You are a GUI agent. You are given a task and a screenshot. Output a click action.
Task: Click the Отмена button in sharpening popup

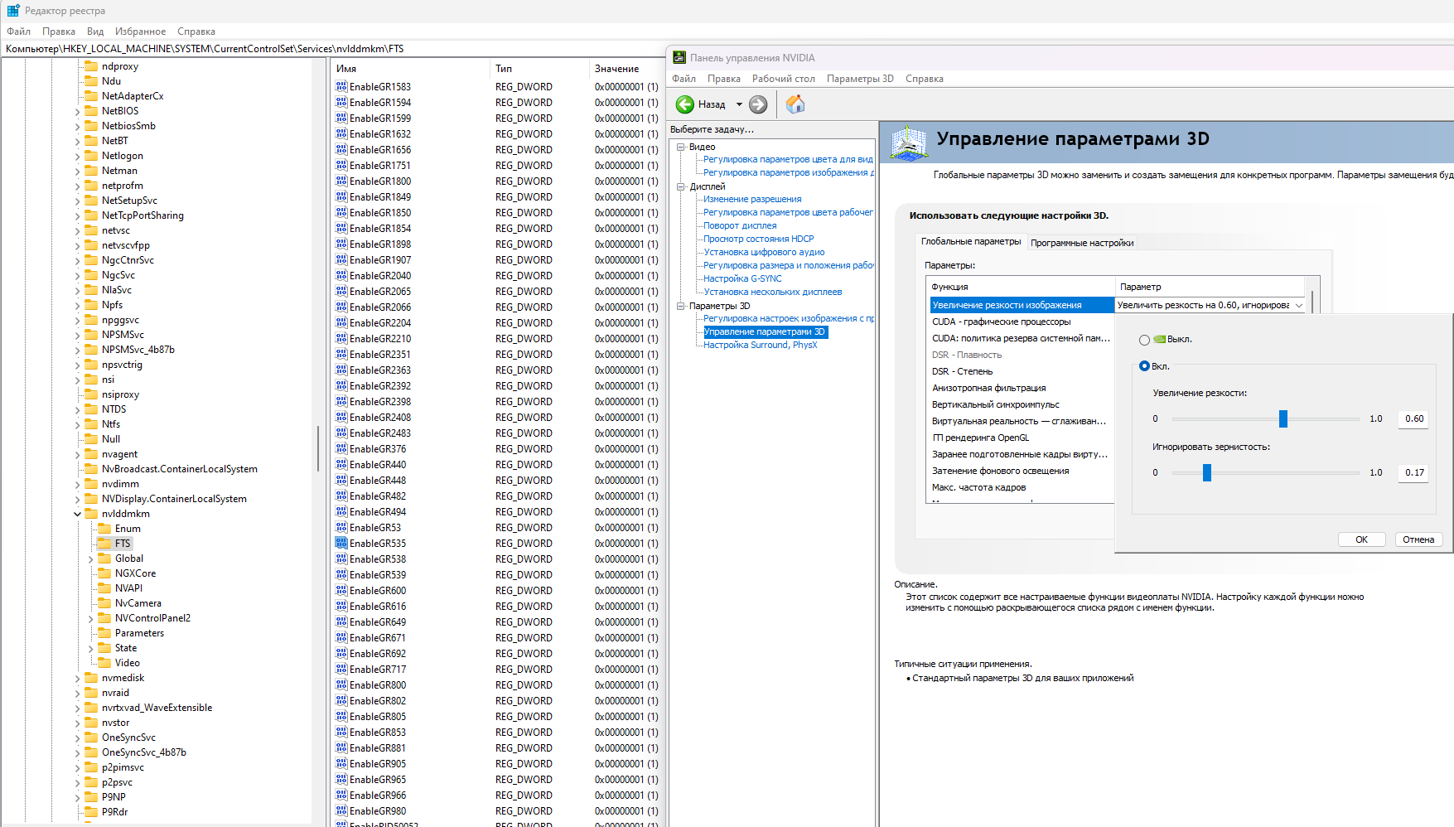point(1418,539)
